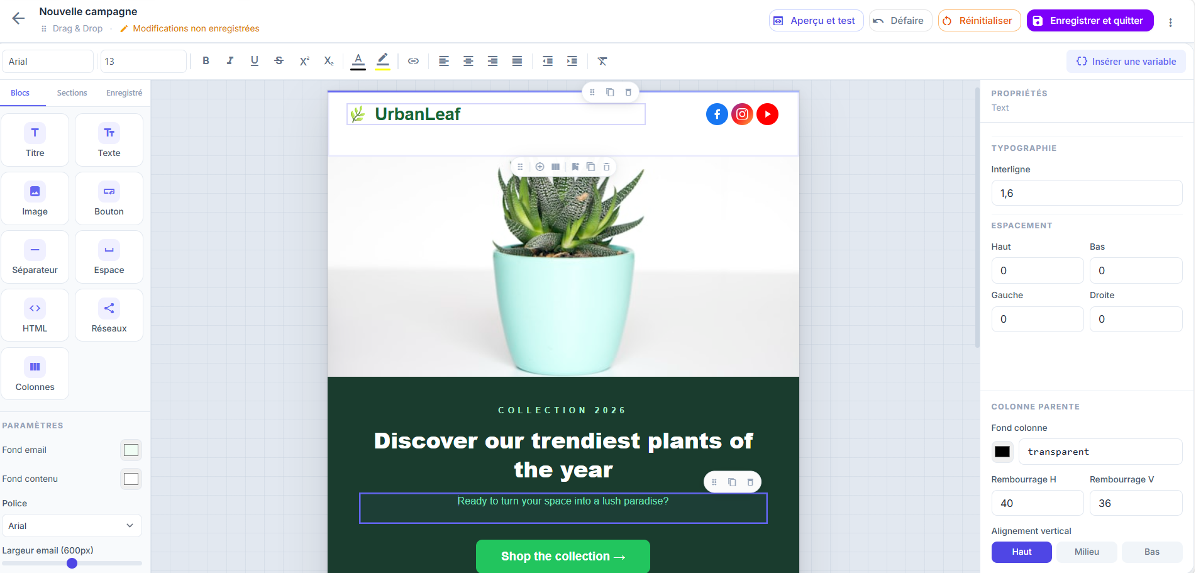The image size is (1196, 573).
Task: Click Enregistrer et quitter
Action: pos(1090,21)
